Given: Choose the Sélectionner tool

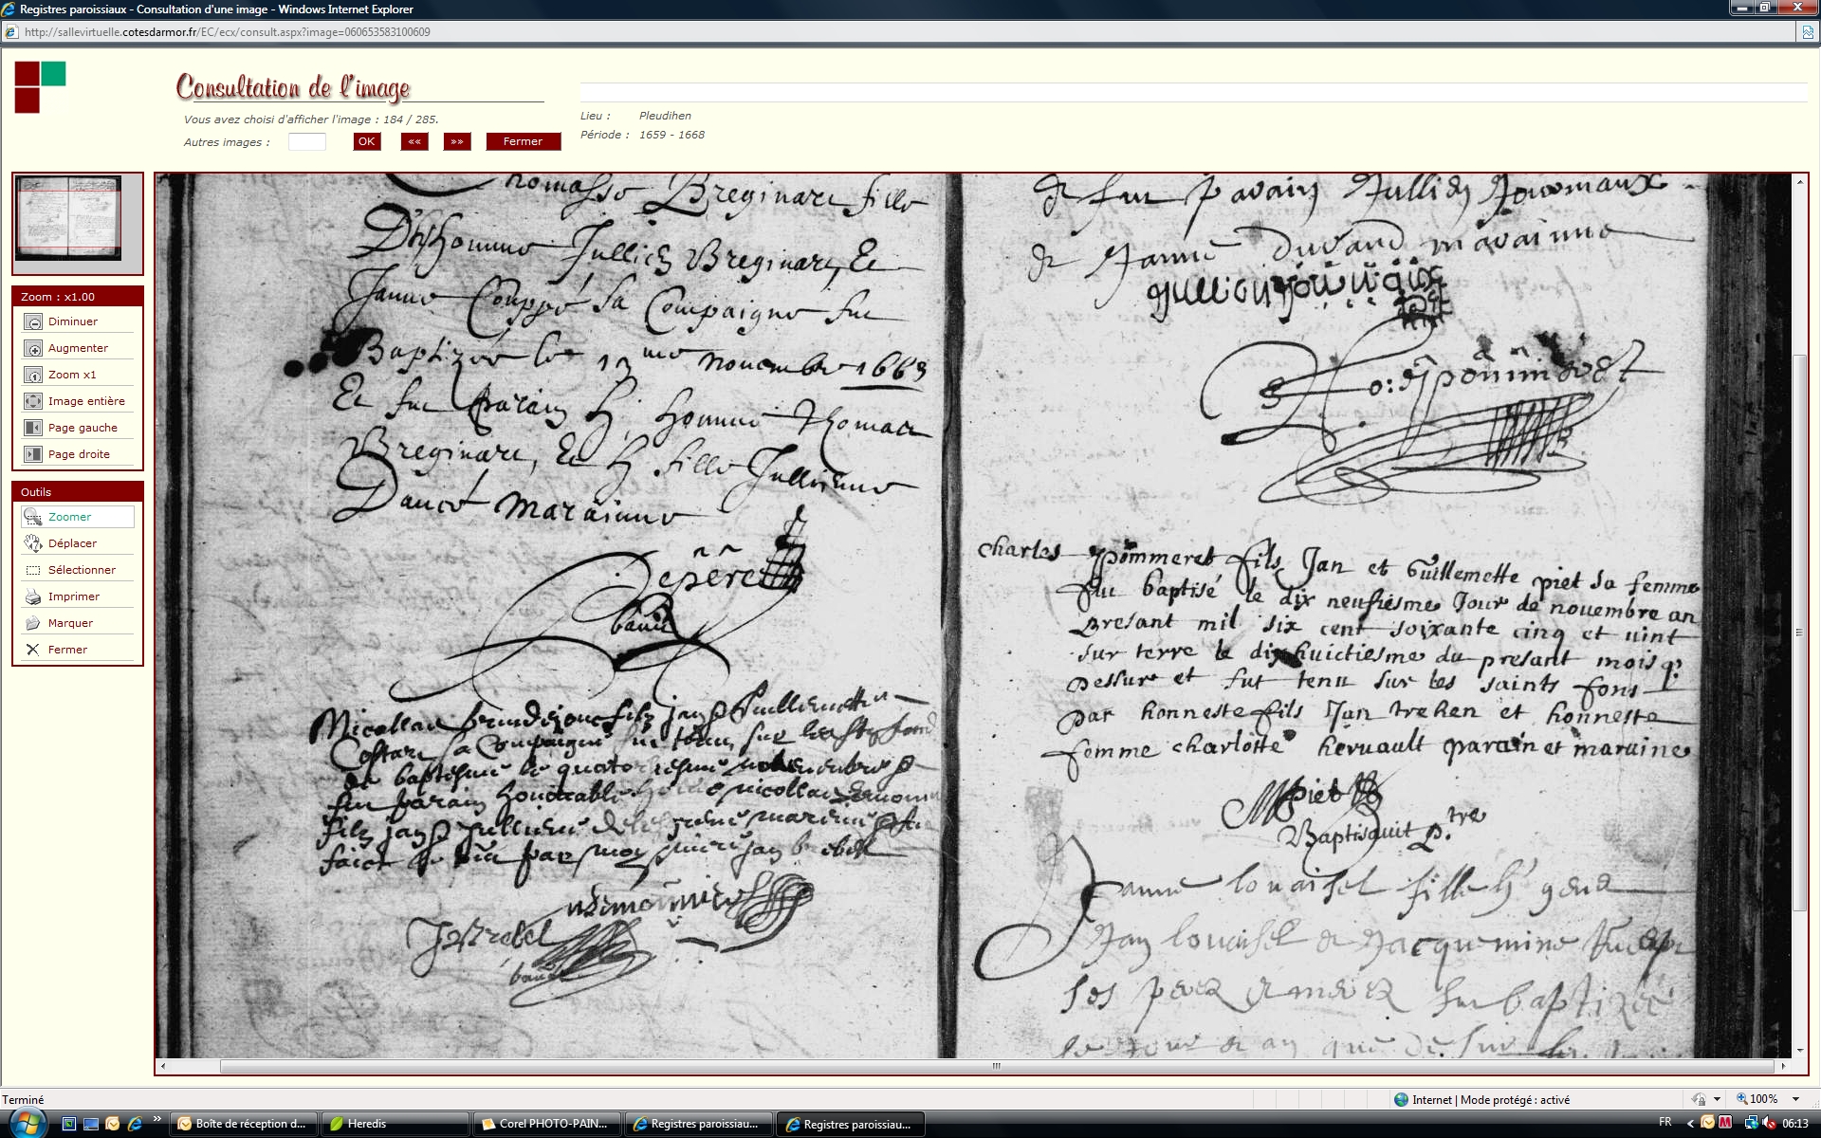Looking at the screenshot, I should (33, 570).
